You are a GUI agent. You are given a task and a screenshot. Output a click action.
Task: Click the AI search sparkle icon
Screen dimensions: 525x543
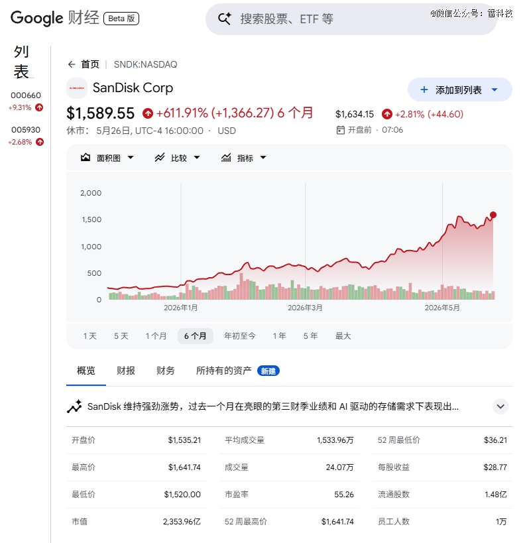pyautogui.click(x=225, y=19)
